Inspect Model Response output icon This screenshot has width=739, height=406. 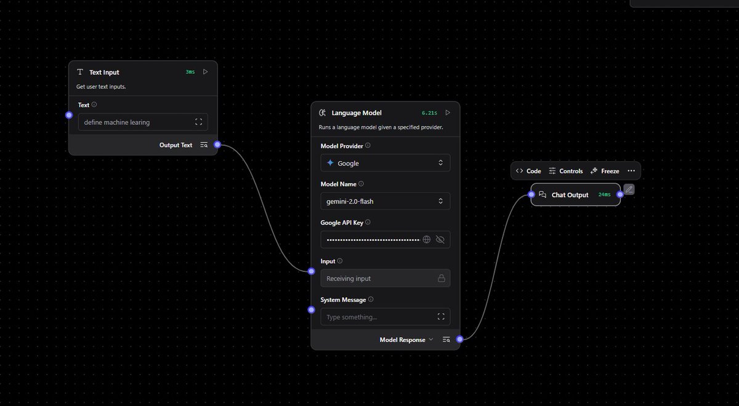tap(446, 340)
